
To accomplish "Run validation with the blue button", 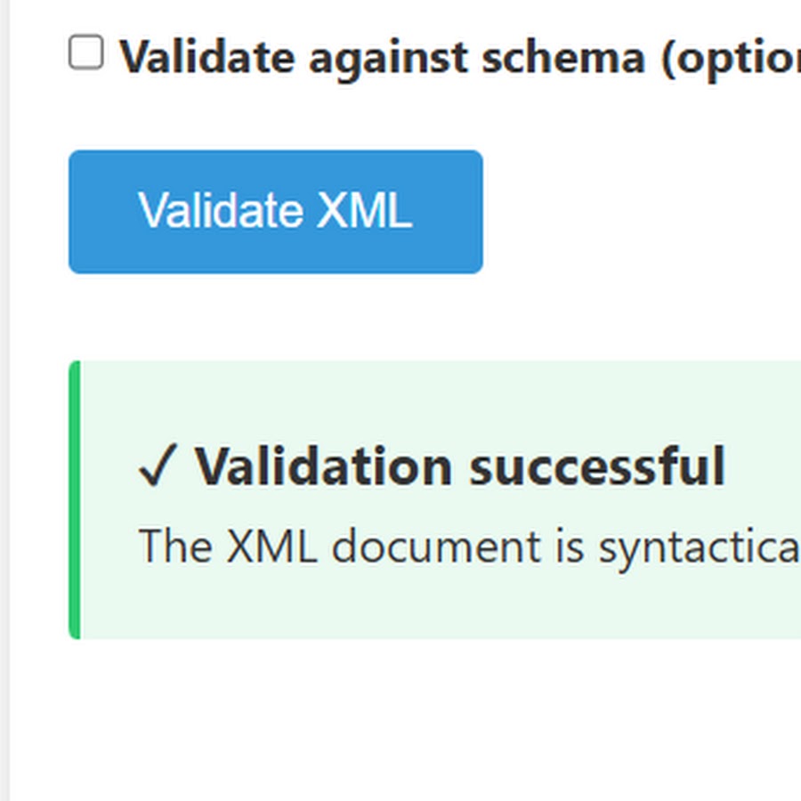I will [276, 212].
